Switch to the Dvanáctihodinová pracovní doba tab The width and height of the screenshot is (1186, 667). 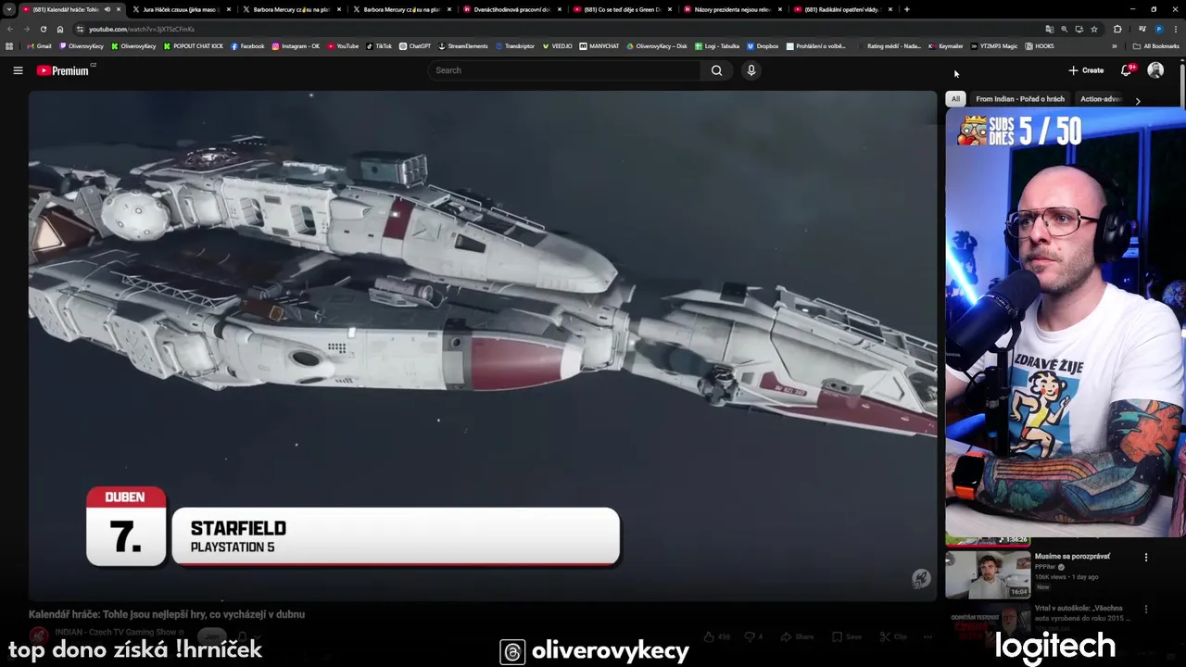click(x=511, y=9)
